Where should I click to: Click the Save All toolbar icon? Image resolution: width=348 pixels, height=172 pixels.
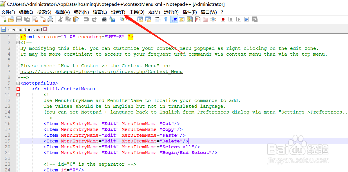coord(27,19)
